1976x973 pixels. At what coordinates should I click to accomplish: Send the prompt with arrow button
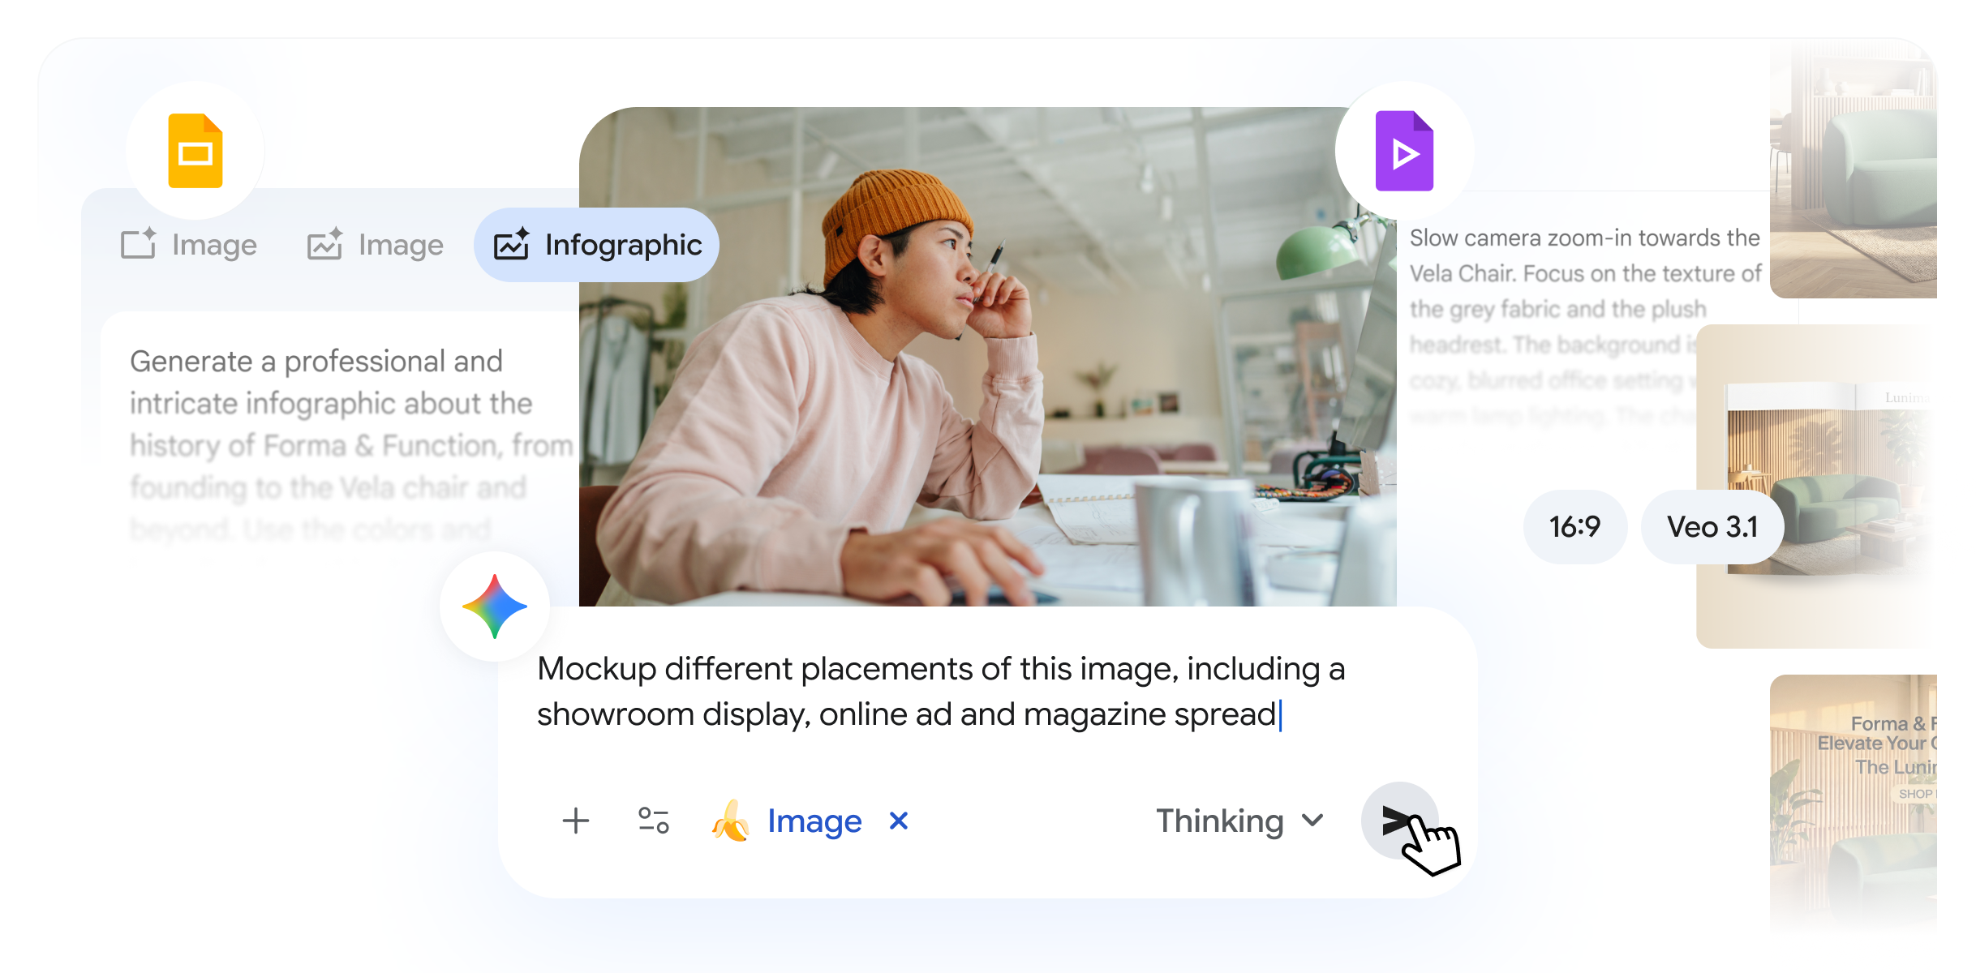1399,821
